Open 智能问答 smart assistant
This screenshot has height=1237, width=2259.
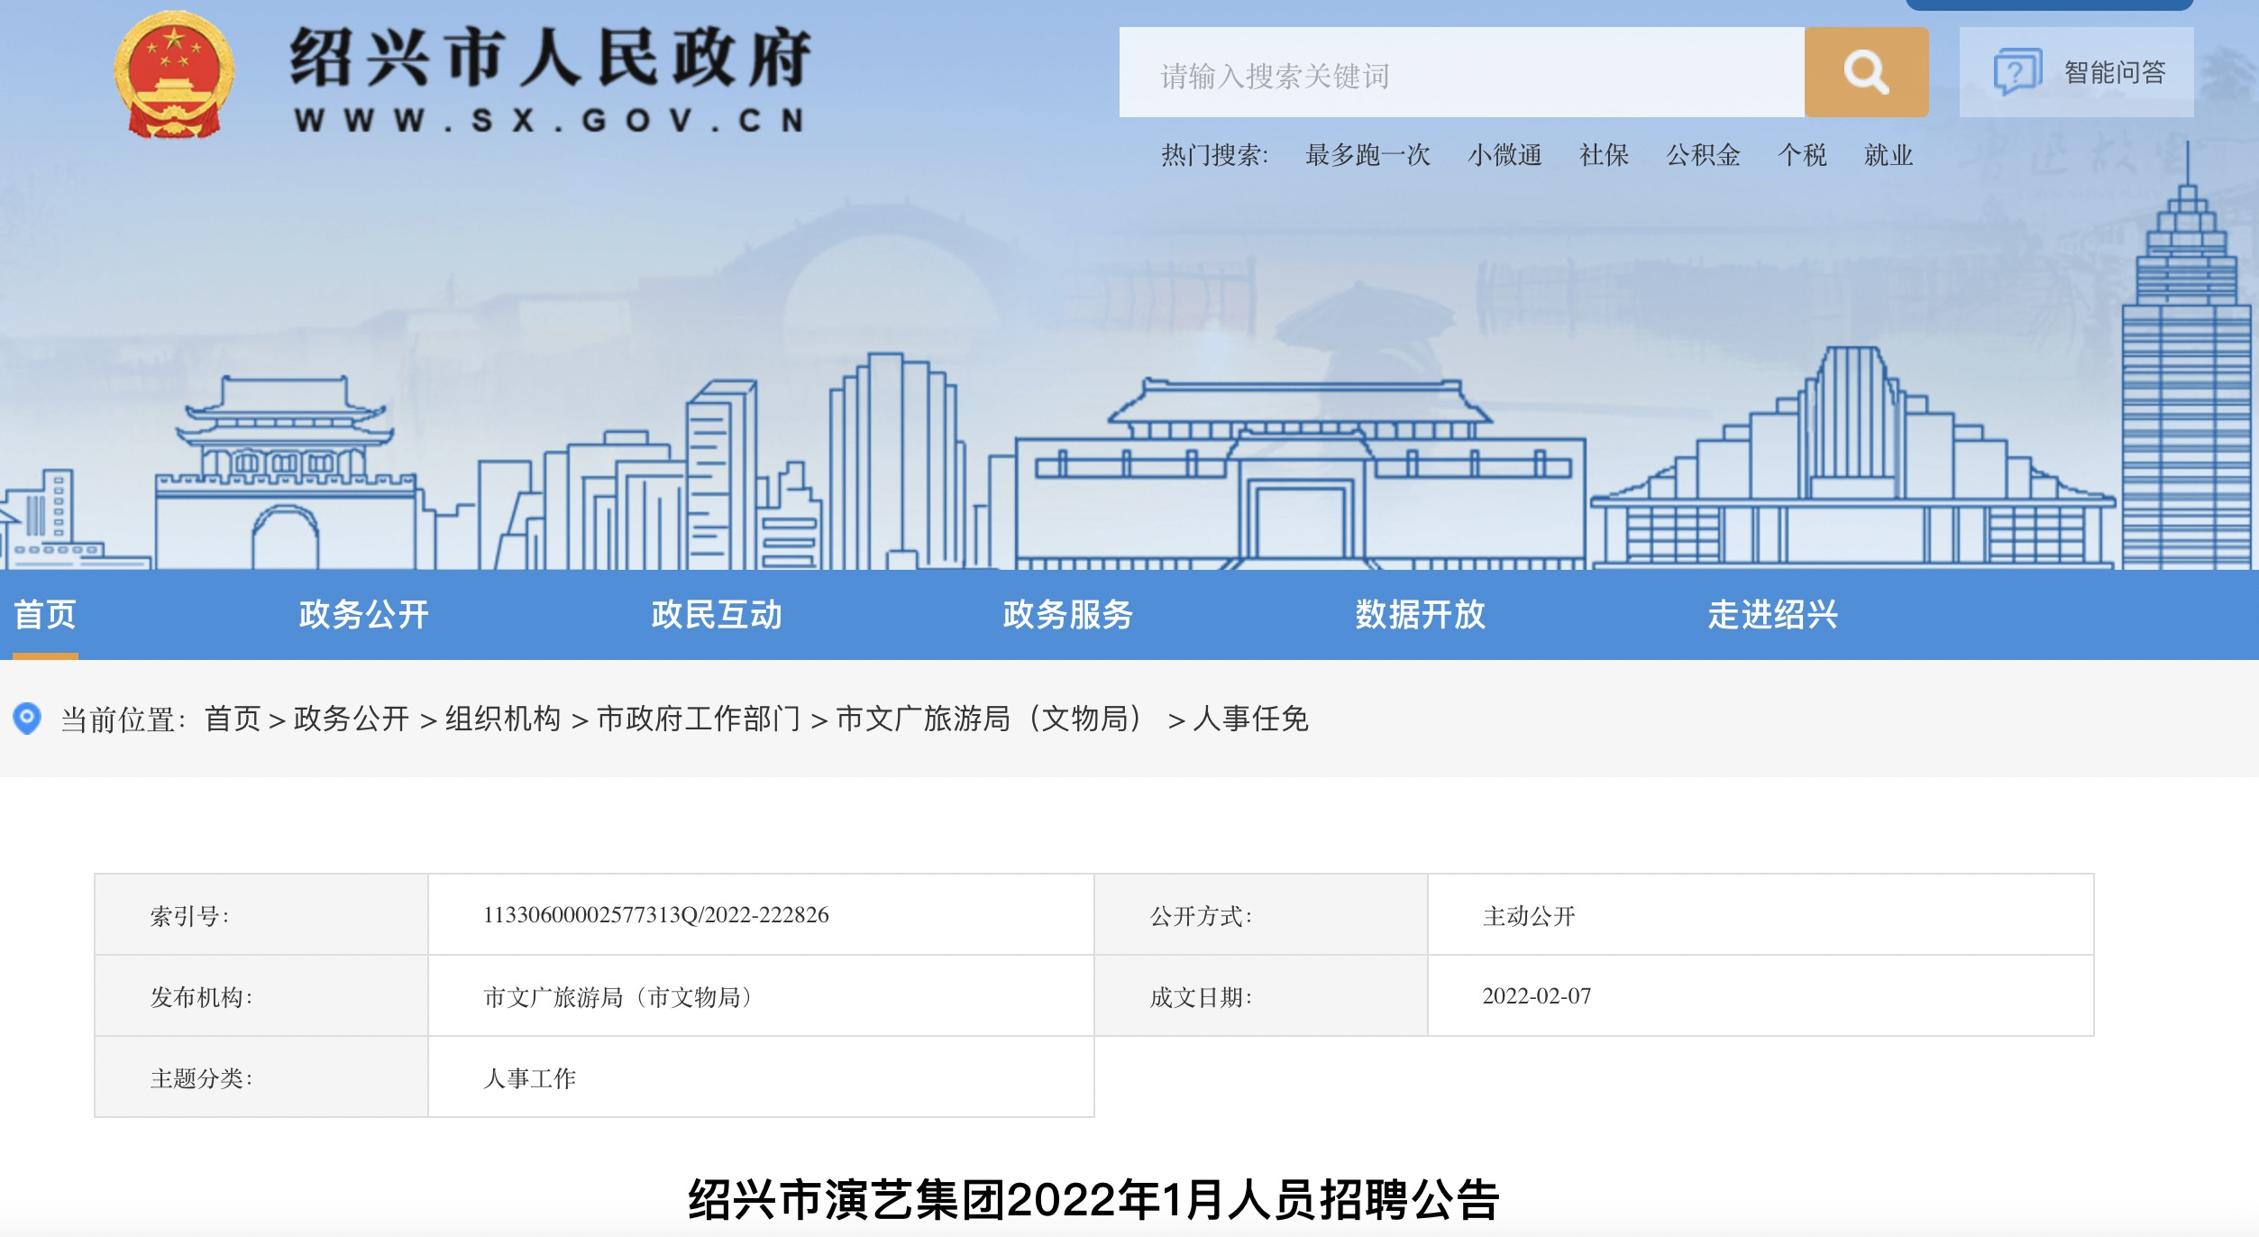point(2076,72)
